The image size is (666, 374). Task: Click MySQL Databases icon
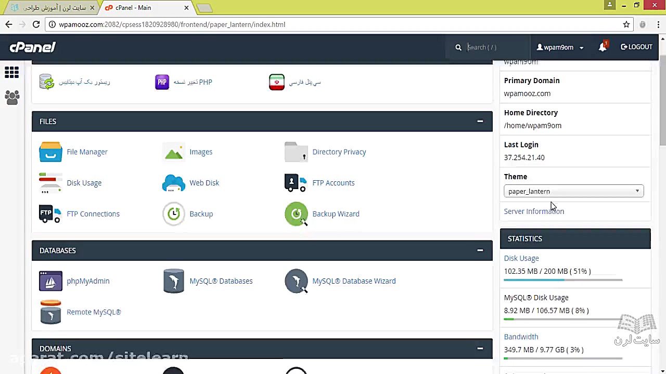173,281
